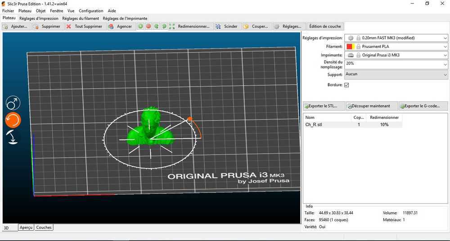Switch to the 3D view tab
The width and height of the screenshot is (450, 241).
(10, 228)
